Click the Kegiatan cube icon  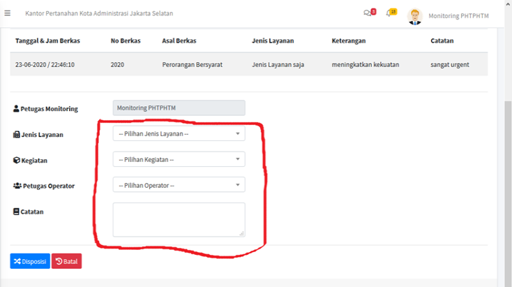pyautogui.click(x=16, y=161)
